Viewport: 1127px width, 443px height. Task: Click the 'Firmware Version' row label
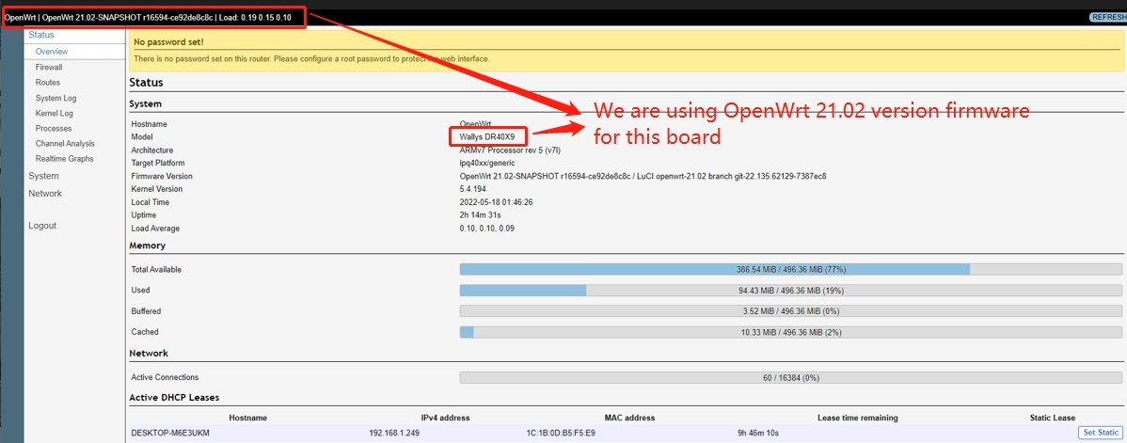click(162, 176)
